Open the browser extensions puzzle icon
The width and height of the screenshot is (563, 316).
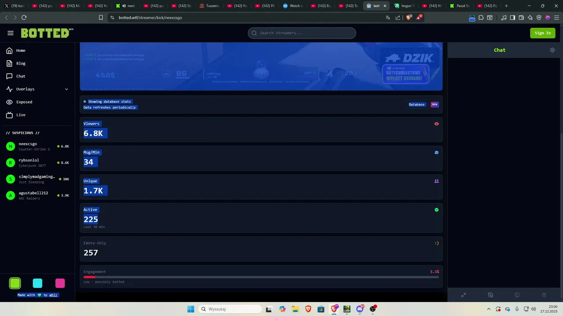point(481,18)
